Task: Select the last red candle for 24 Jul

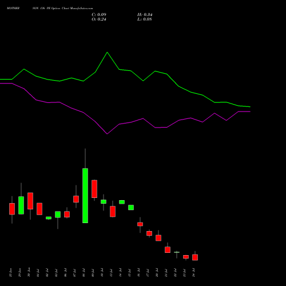Action: tap(195, 257)
